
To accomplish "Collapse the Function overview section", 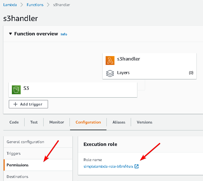I will (x=10, y=34).
